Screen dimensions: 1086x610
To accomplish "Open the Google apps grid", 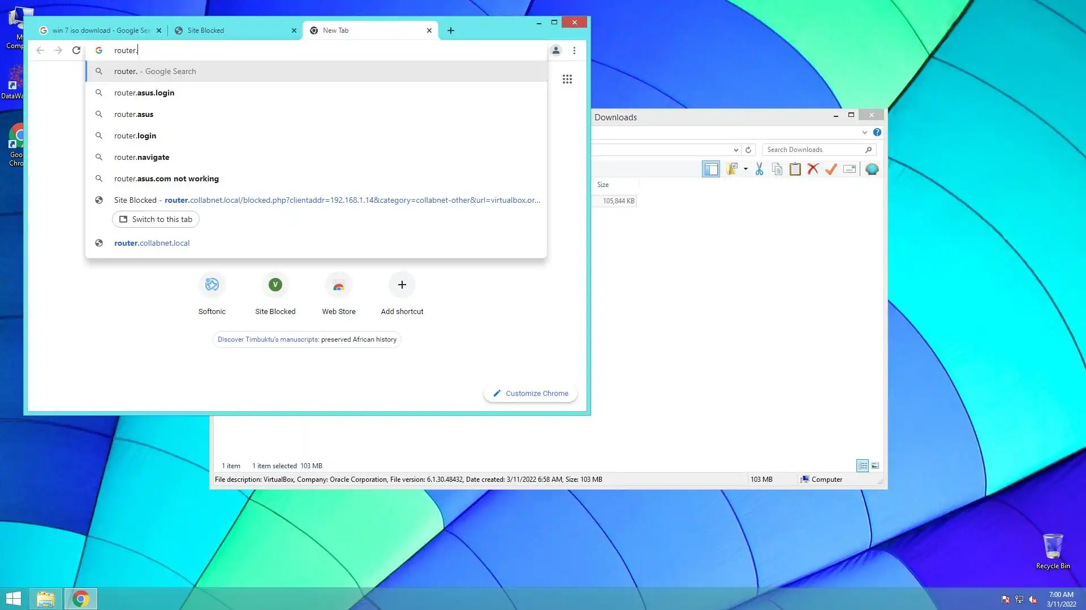I will click(567, 79).
